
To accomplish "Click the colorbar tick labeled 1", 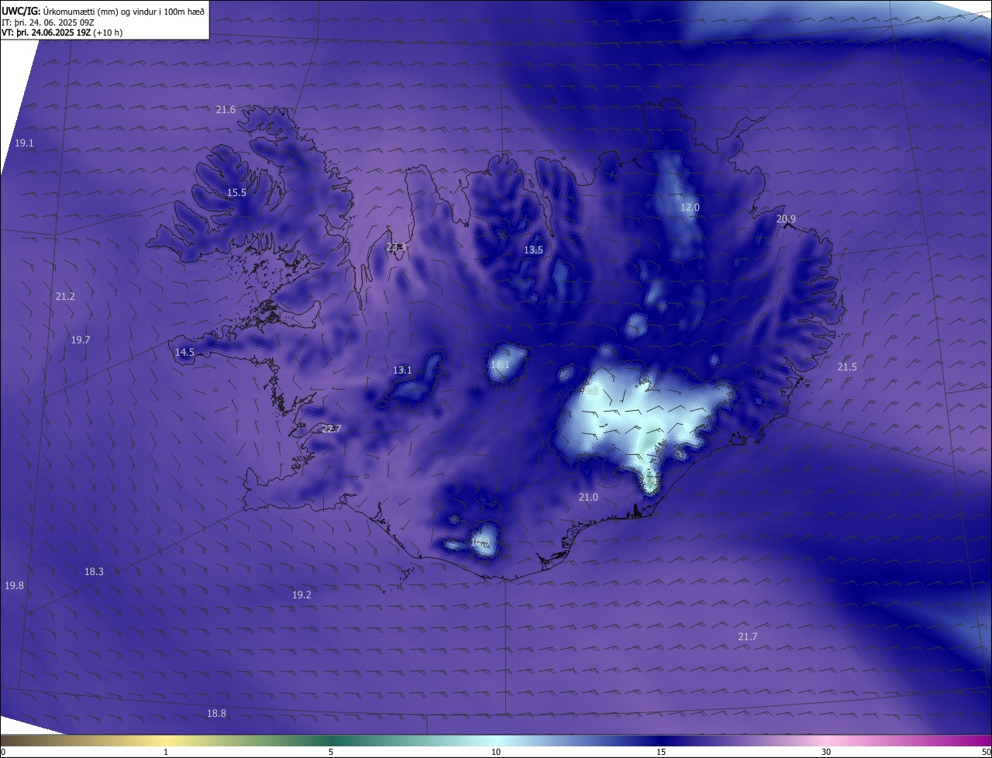I will point(166,752).
